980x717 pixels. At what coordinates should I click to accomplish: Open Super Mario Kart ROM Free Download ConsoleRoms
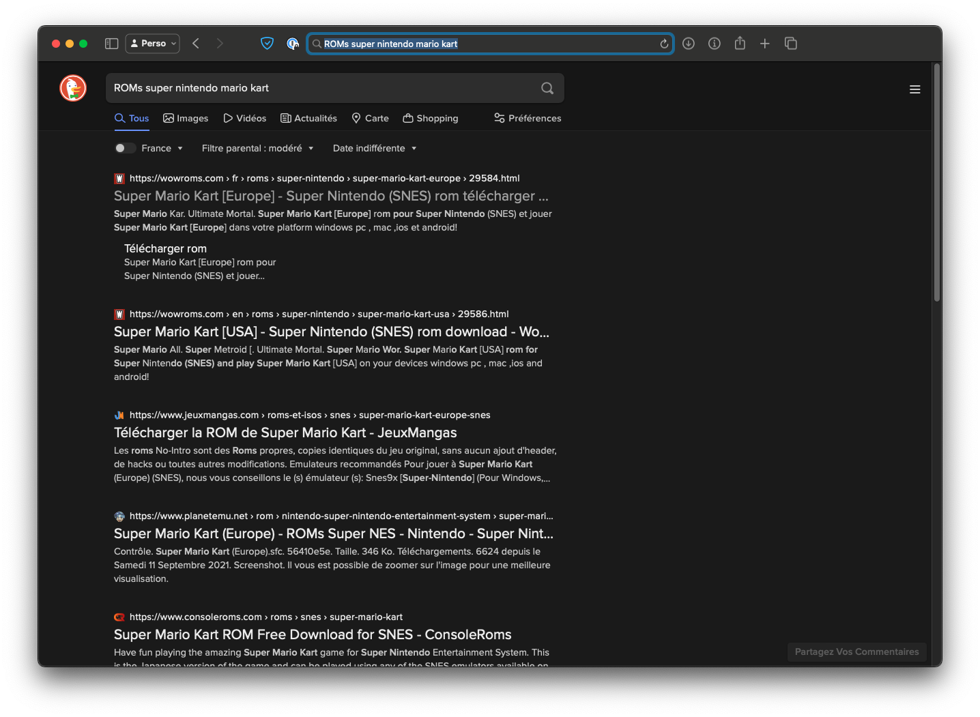(x=313, y=634)
